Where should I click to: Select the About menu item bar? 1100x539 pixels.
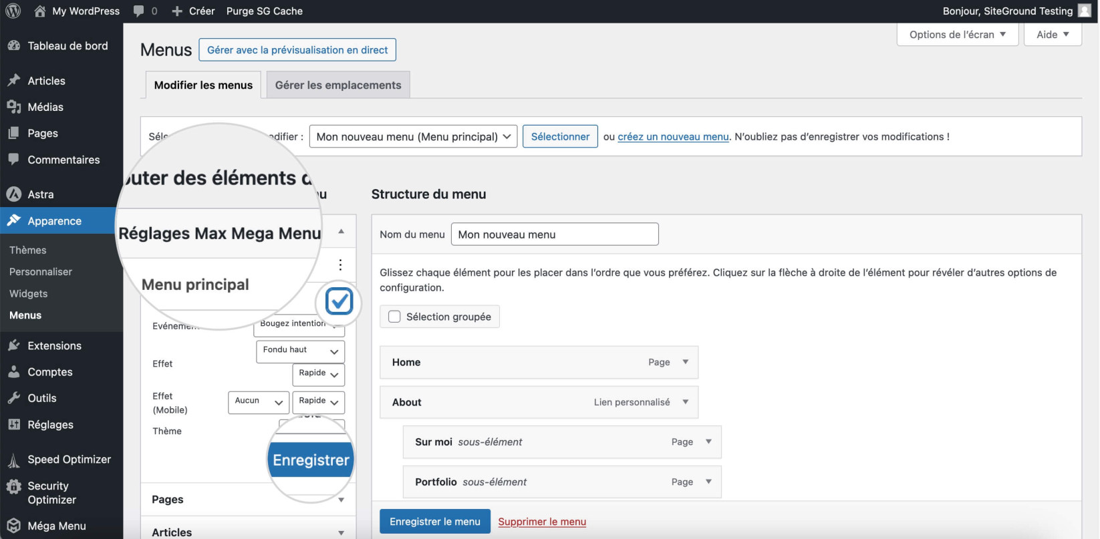(539, 402)
